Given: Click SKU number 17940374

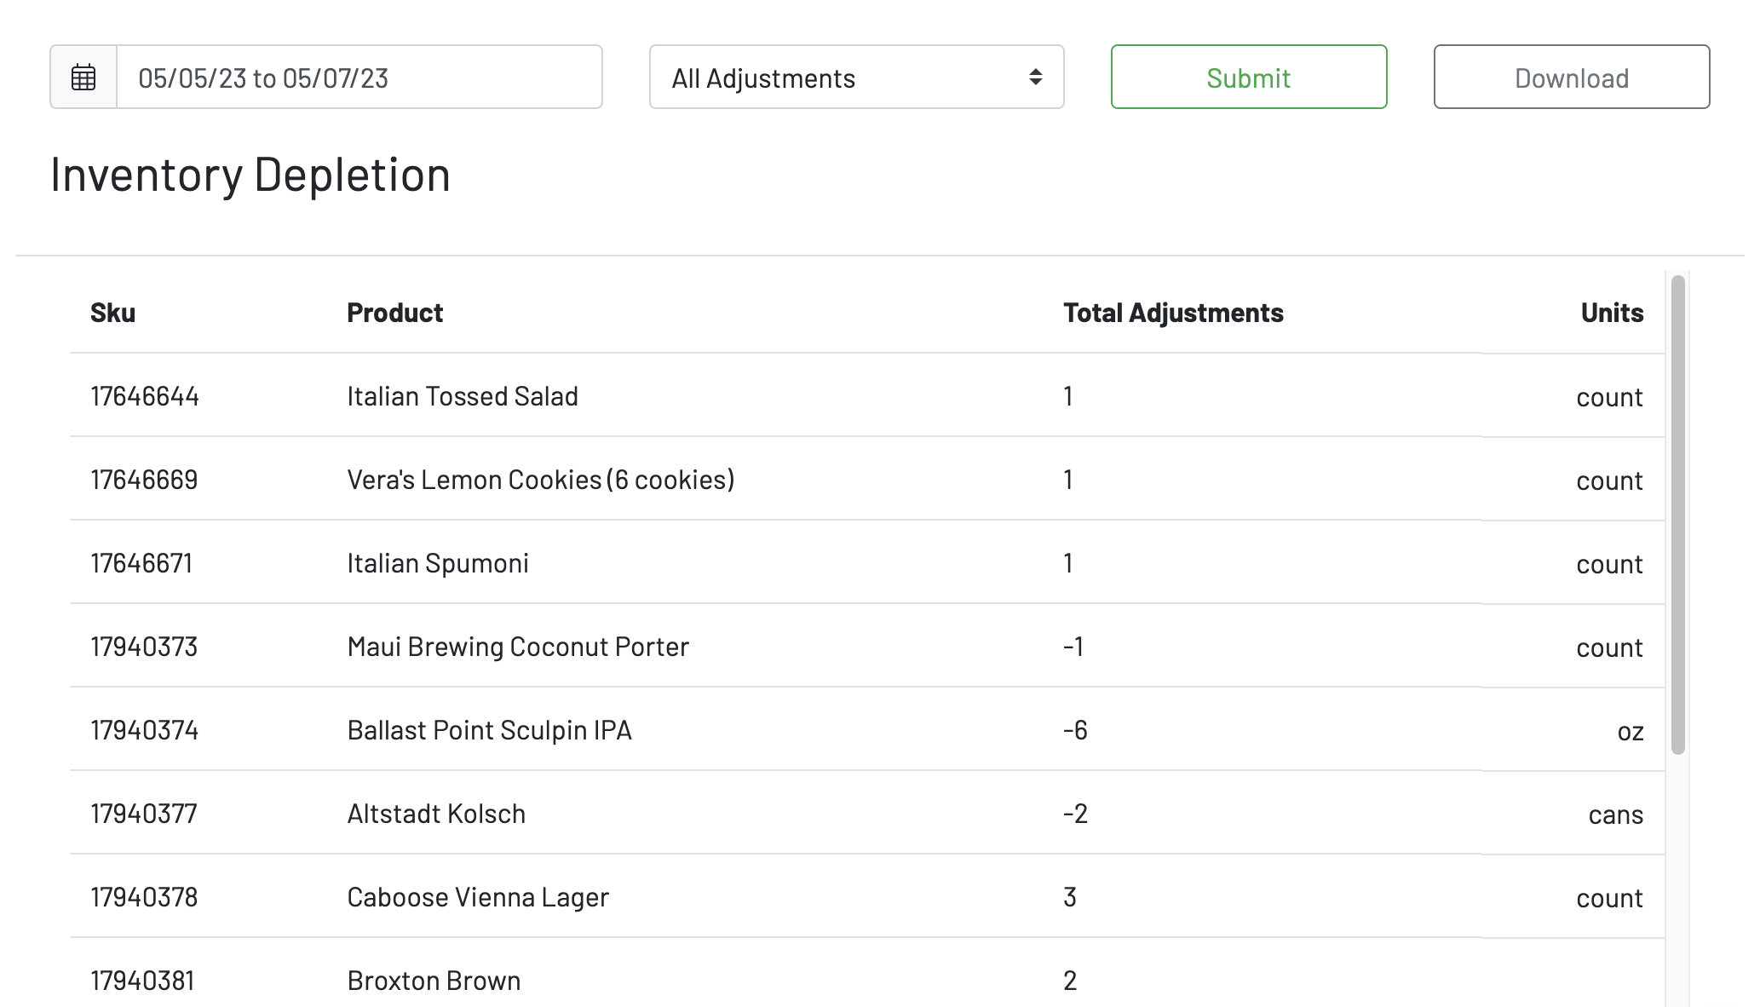Looking at the screenshot, I should click(145, 730).
